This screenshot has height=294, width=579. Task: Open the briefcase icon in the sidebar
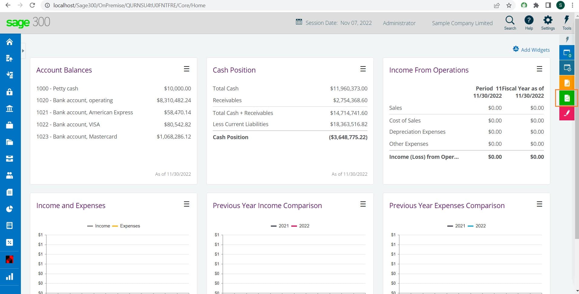[9, 125]
